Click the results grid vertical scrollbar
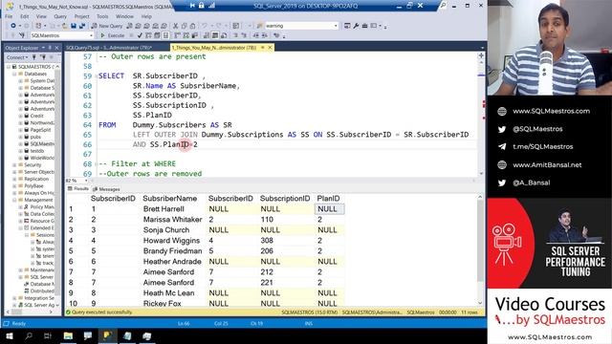The width and height of the screenshot is (612, 344). click(x=480, y=249)
